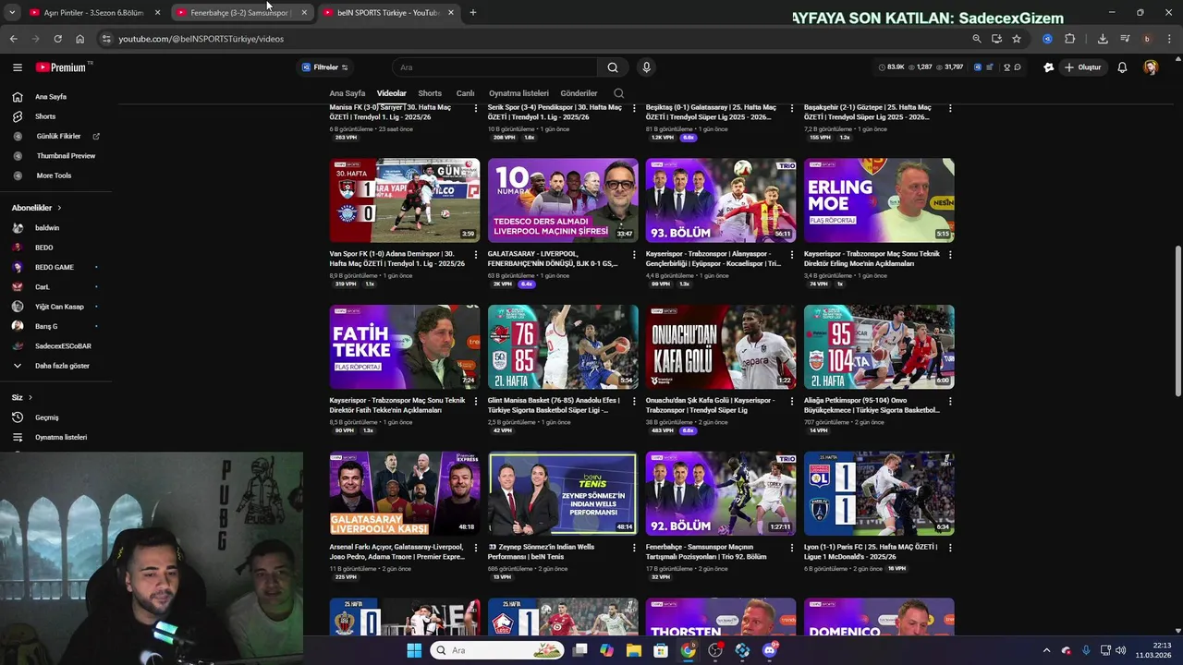Open Windows Start menu

pyautogui.click(x=414, y=650)
